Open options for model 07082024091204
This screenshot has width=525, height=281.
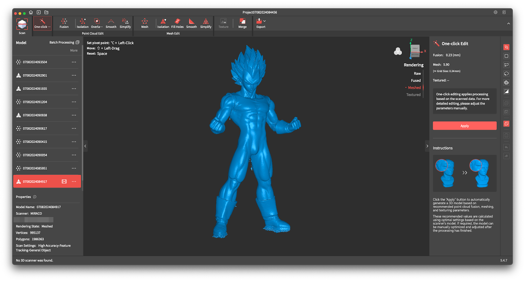coord(74,102)
